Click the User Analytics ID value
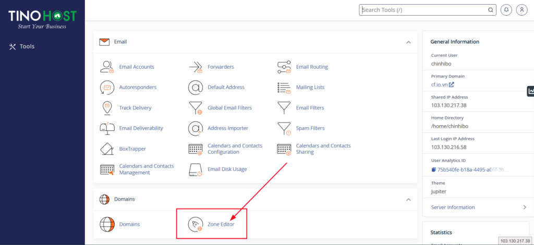 [473, 169]
